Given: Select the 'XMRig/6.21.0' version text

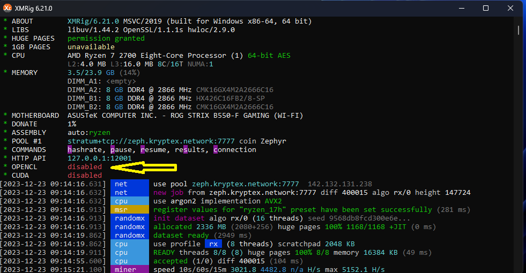Looking at the screenshot, I should pos(93,21).
